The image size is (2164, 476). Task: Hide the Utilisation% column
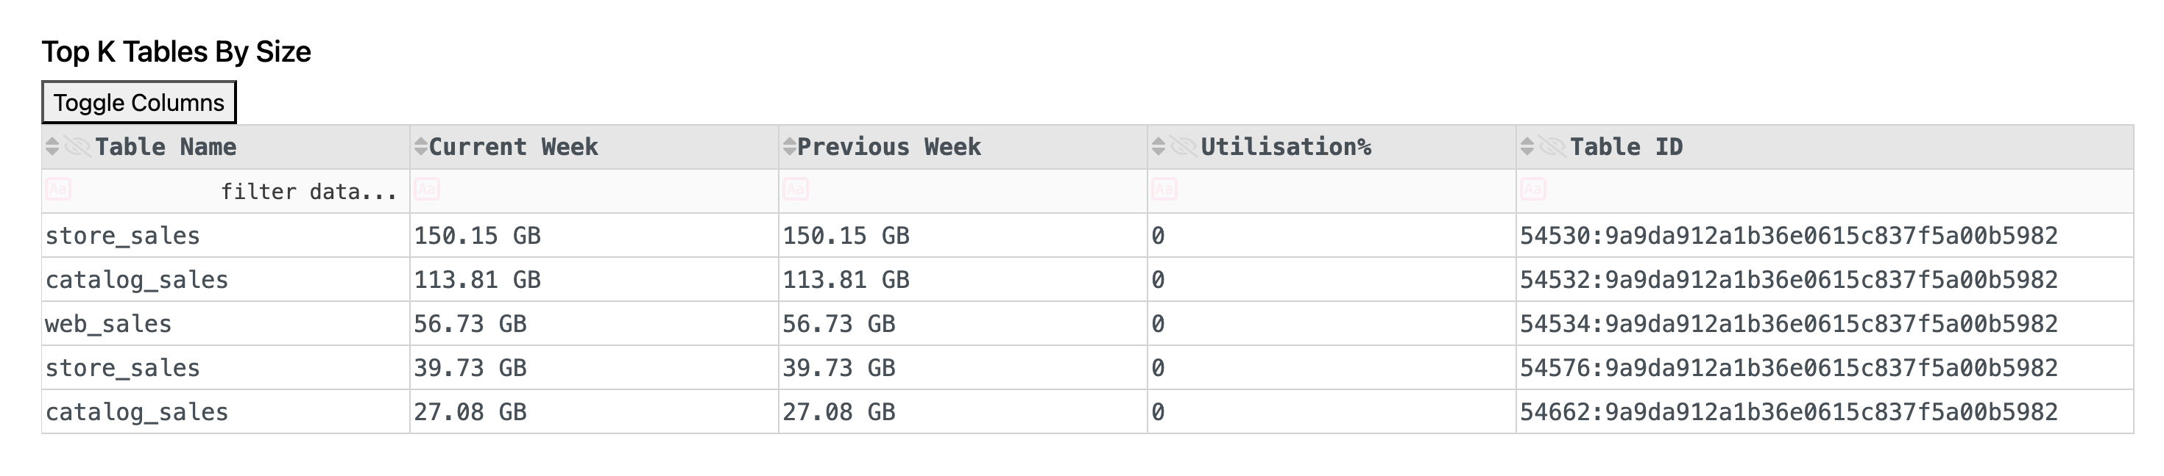click(x=1183, y=147)
